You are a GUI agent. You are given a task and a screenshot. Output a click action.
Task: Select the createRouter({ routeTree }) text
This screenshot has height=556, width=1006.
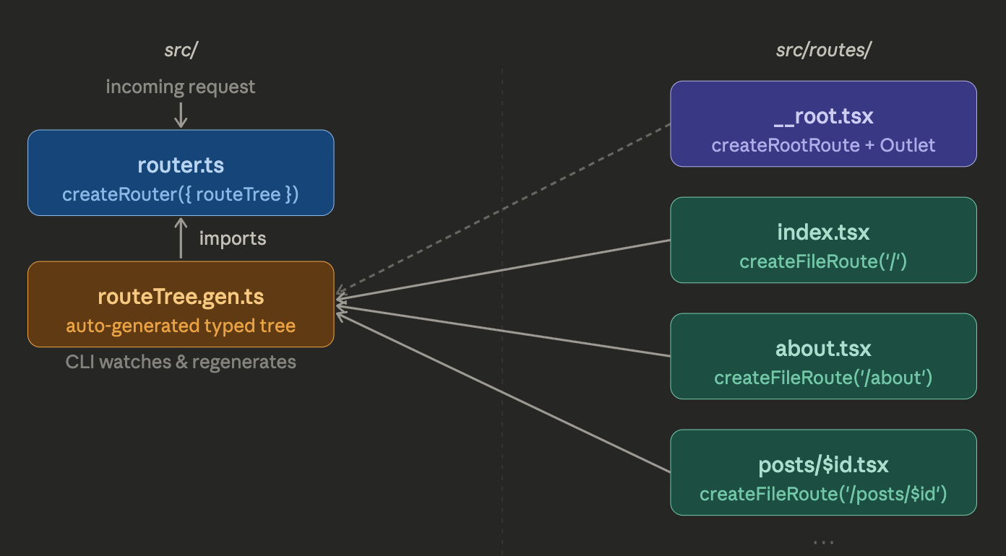click(x=180, y=194)
